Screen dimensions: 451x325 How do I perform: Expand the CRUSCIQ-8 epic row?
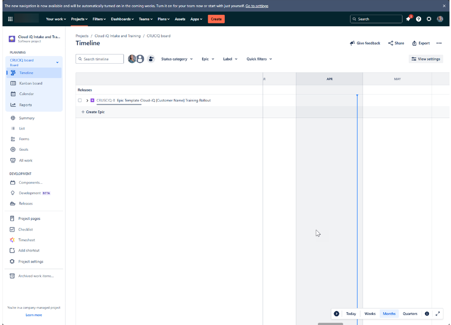point(87,100)
